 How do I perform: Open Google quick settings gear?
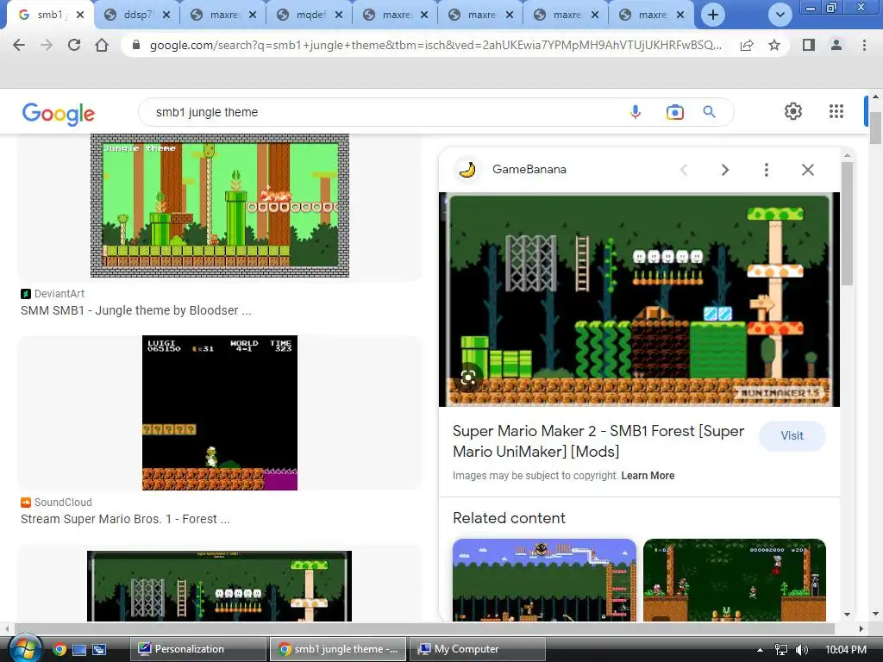(x=793, y=111)
